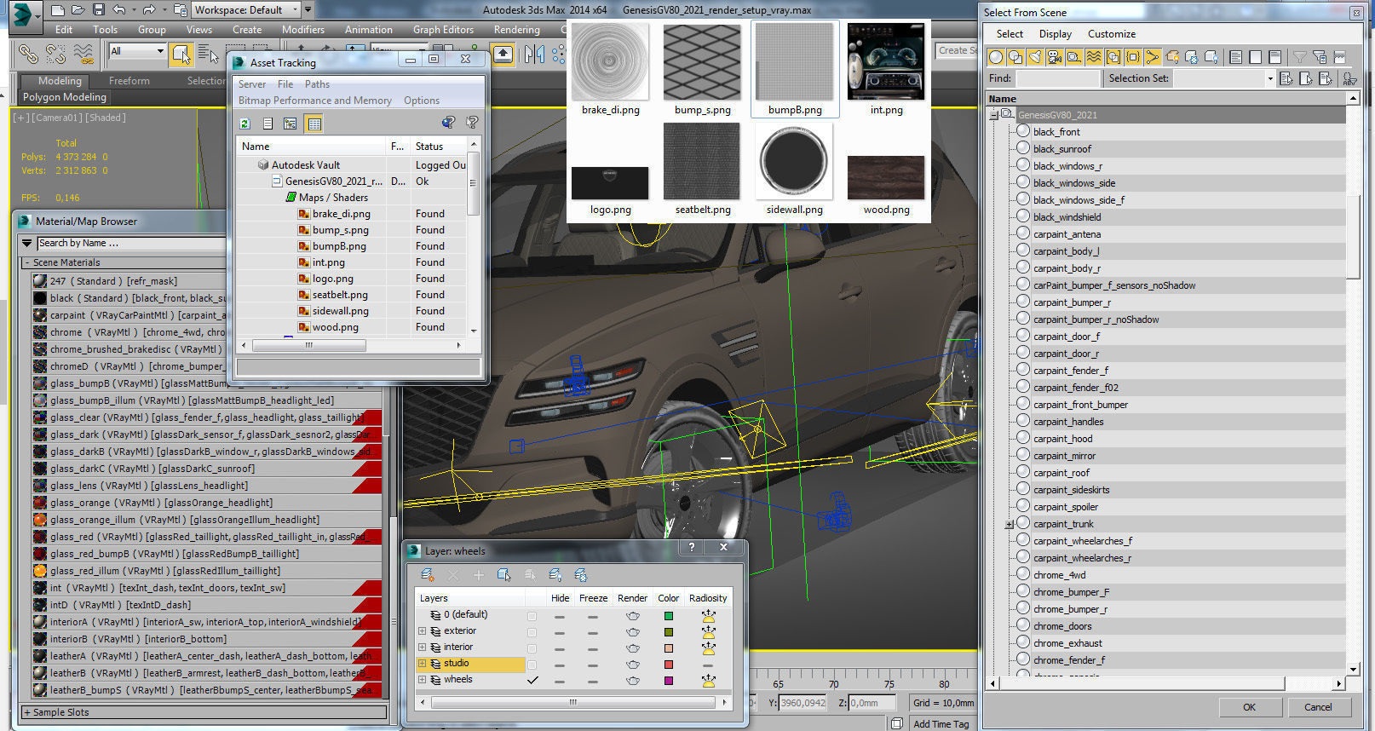Toggle Hide for the wheels layer
This screenshot has width=1375, height=731.
pyautogui.click(x=560, y=681)
